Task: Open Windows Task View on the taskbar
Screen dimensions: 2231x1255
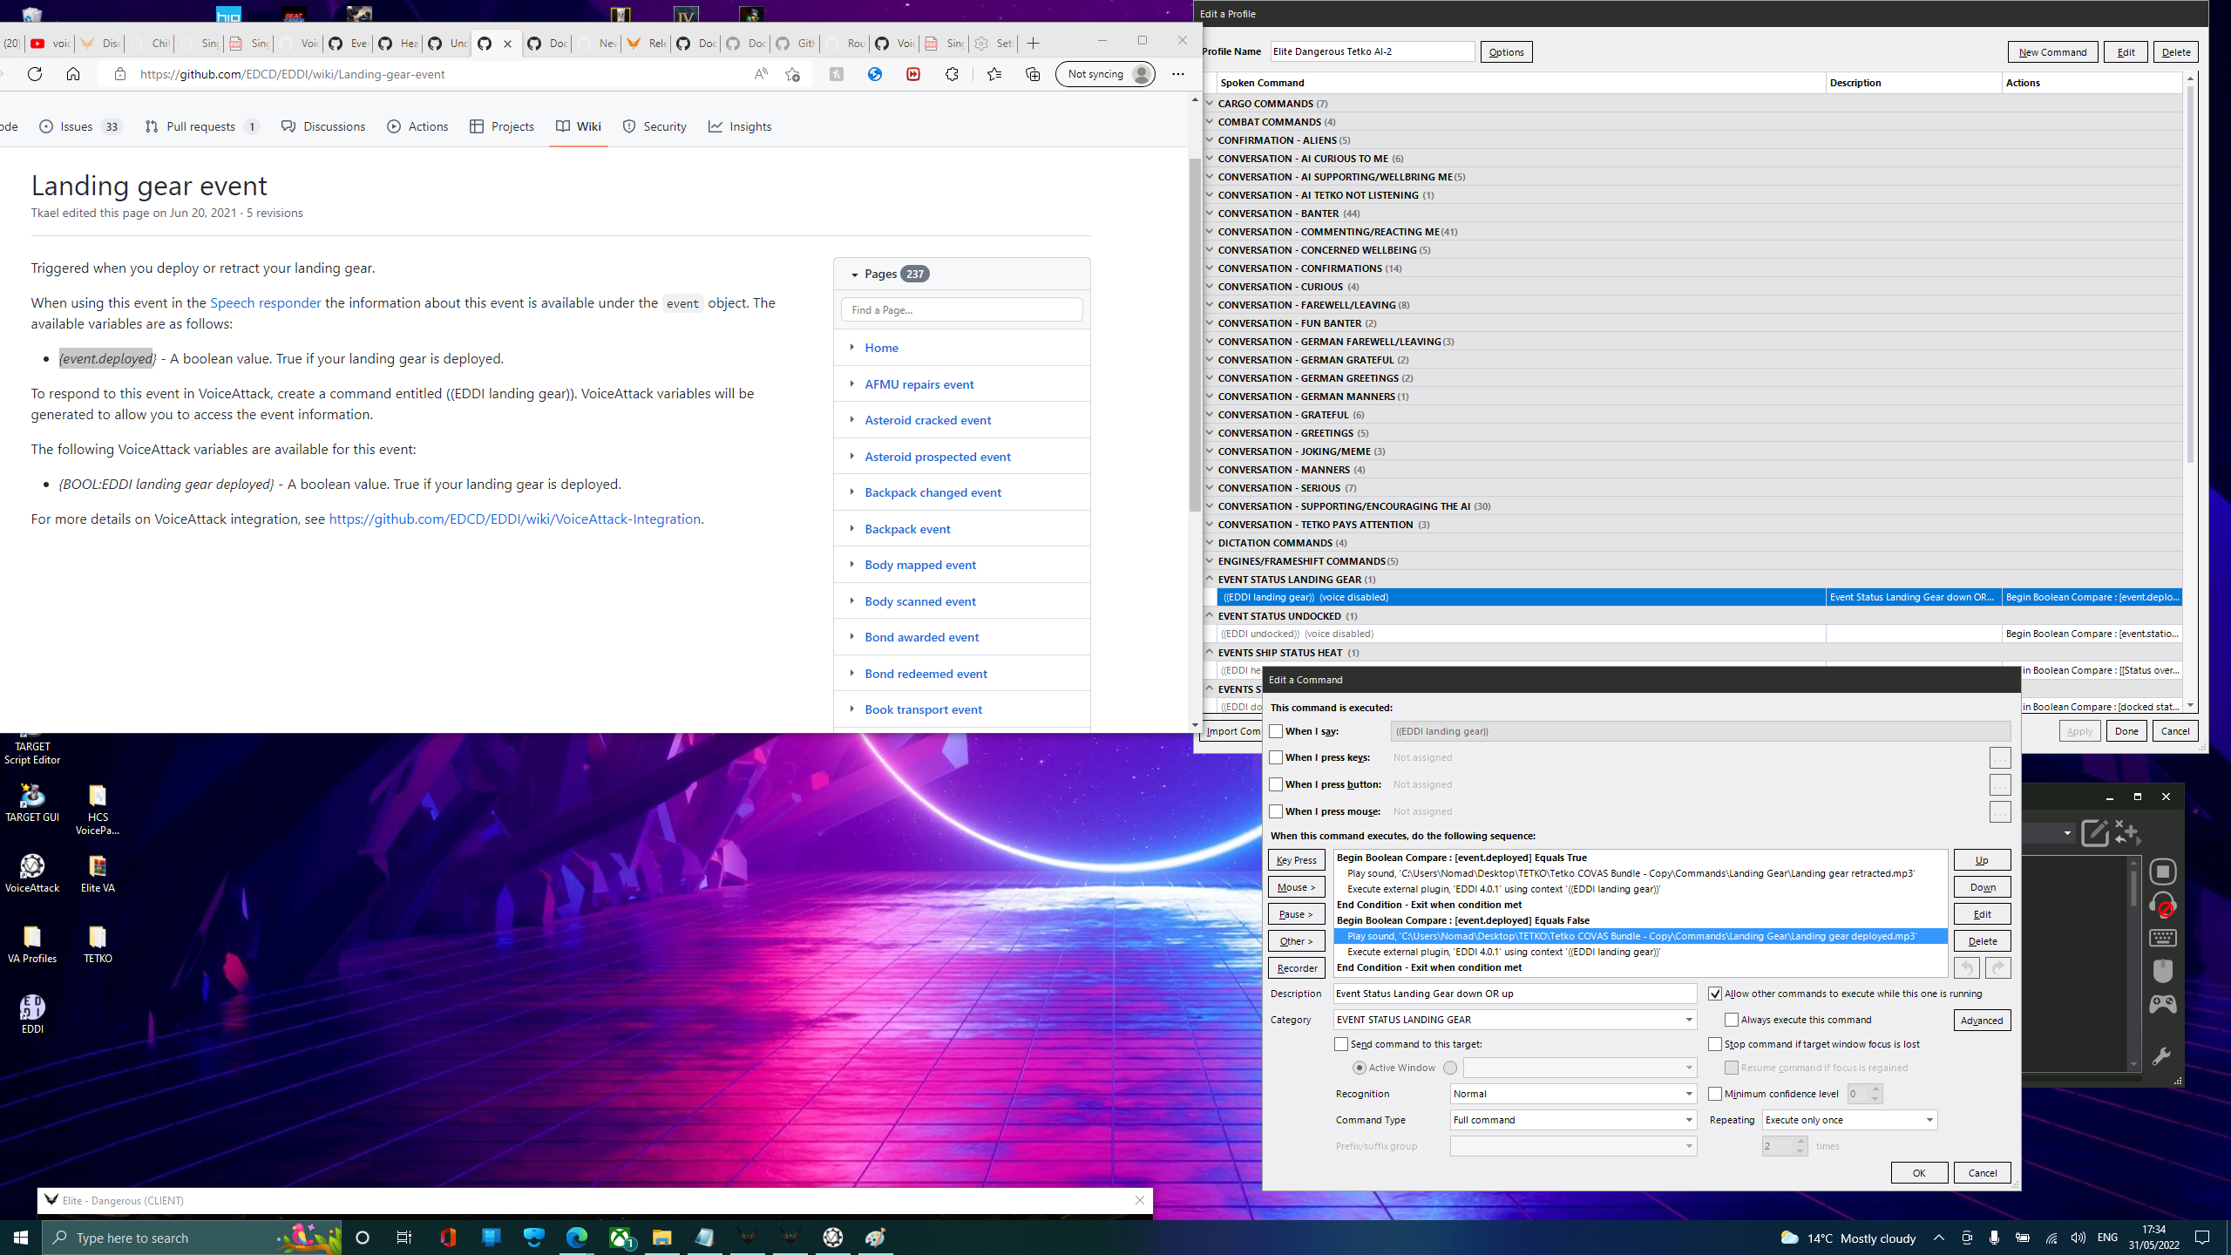Action: coord(404,1238)
